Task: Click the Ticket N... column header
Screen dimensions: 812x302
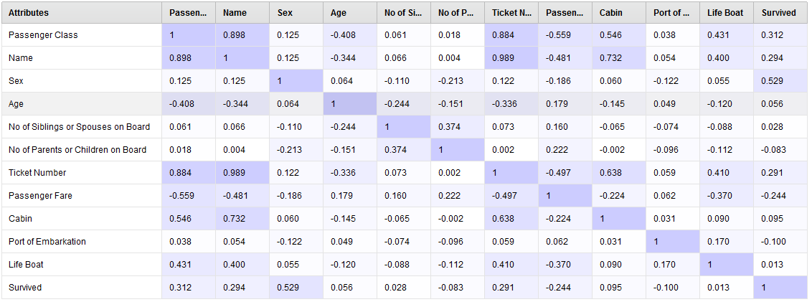Action: [x=511, y=12]
